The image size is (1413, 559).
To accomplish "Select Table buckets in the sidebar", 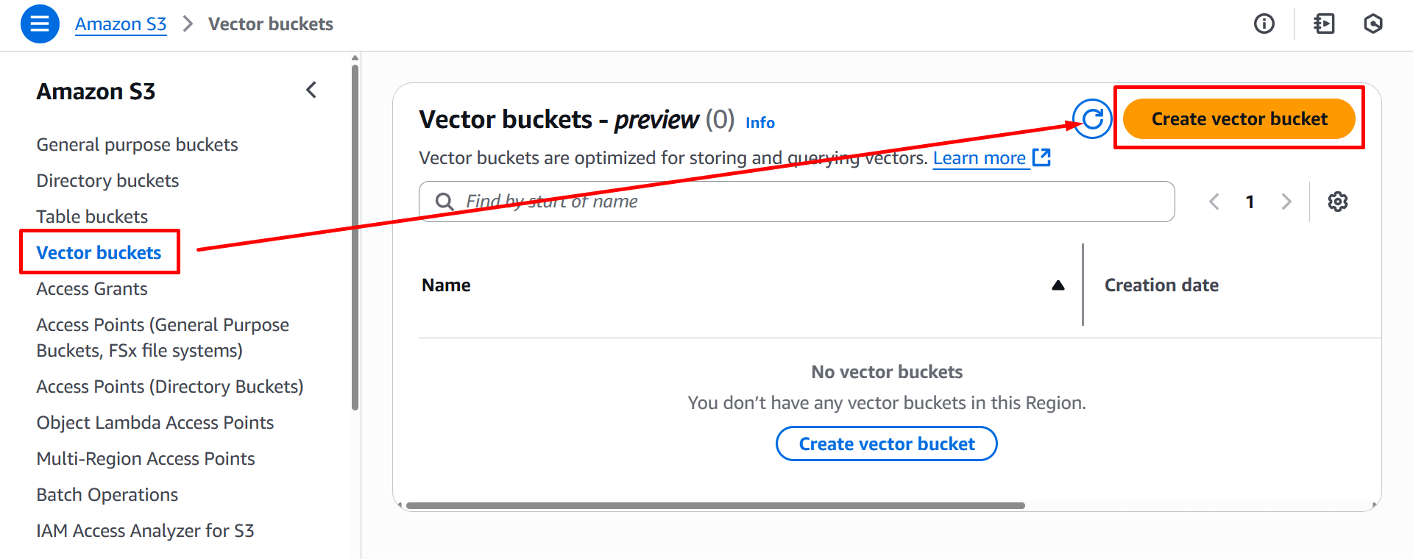I will pyautogui.click(x=92, y=217).
